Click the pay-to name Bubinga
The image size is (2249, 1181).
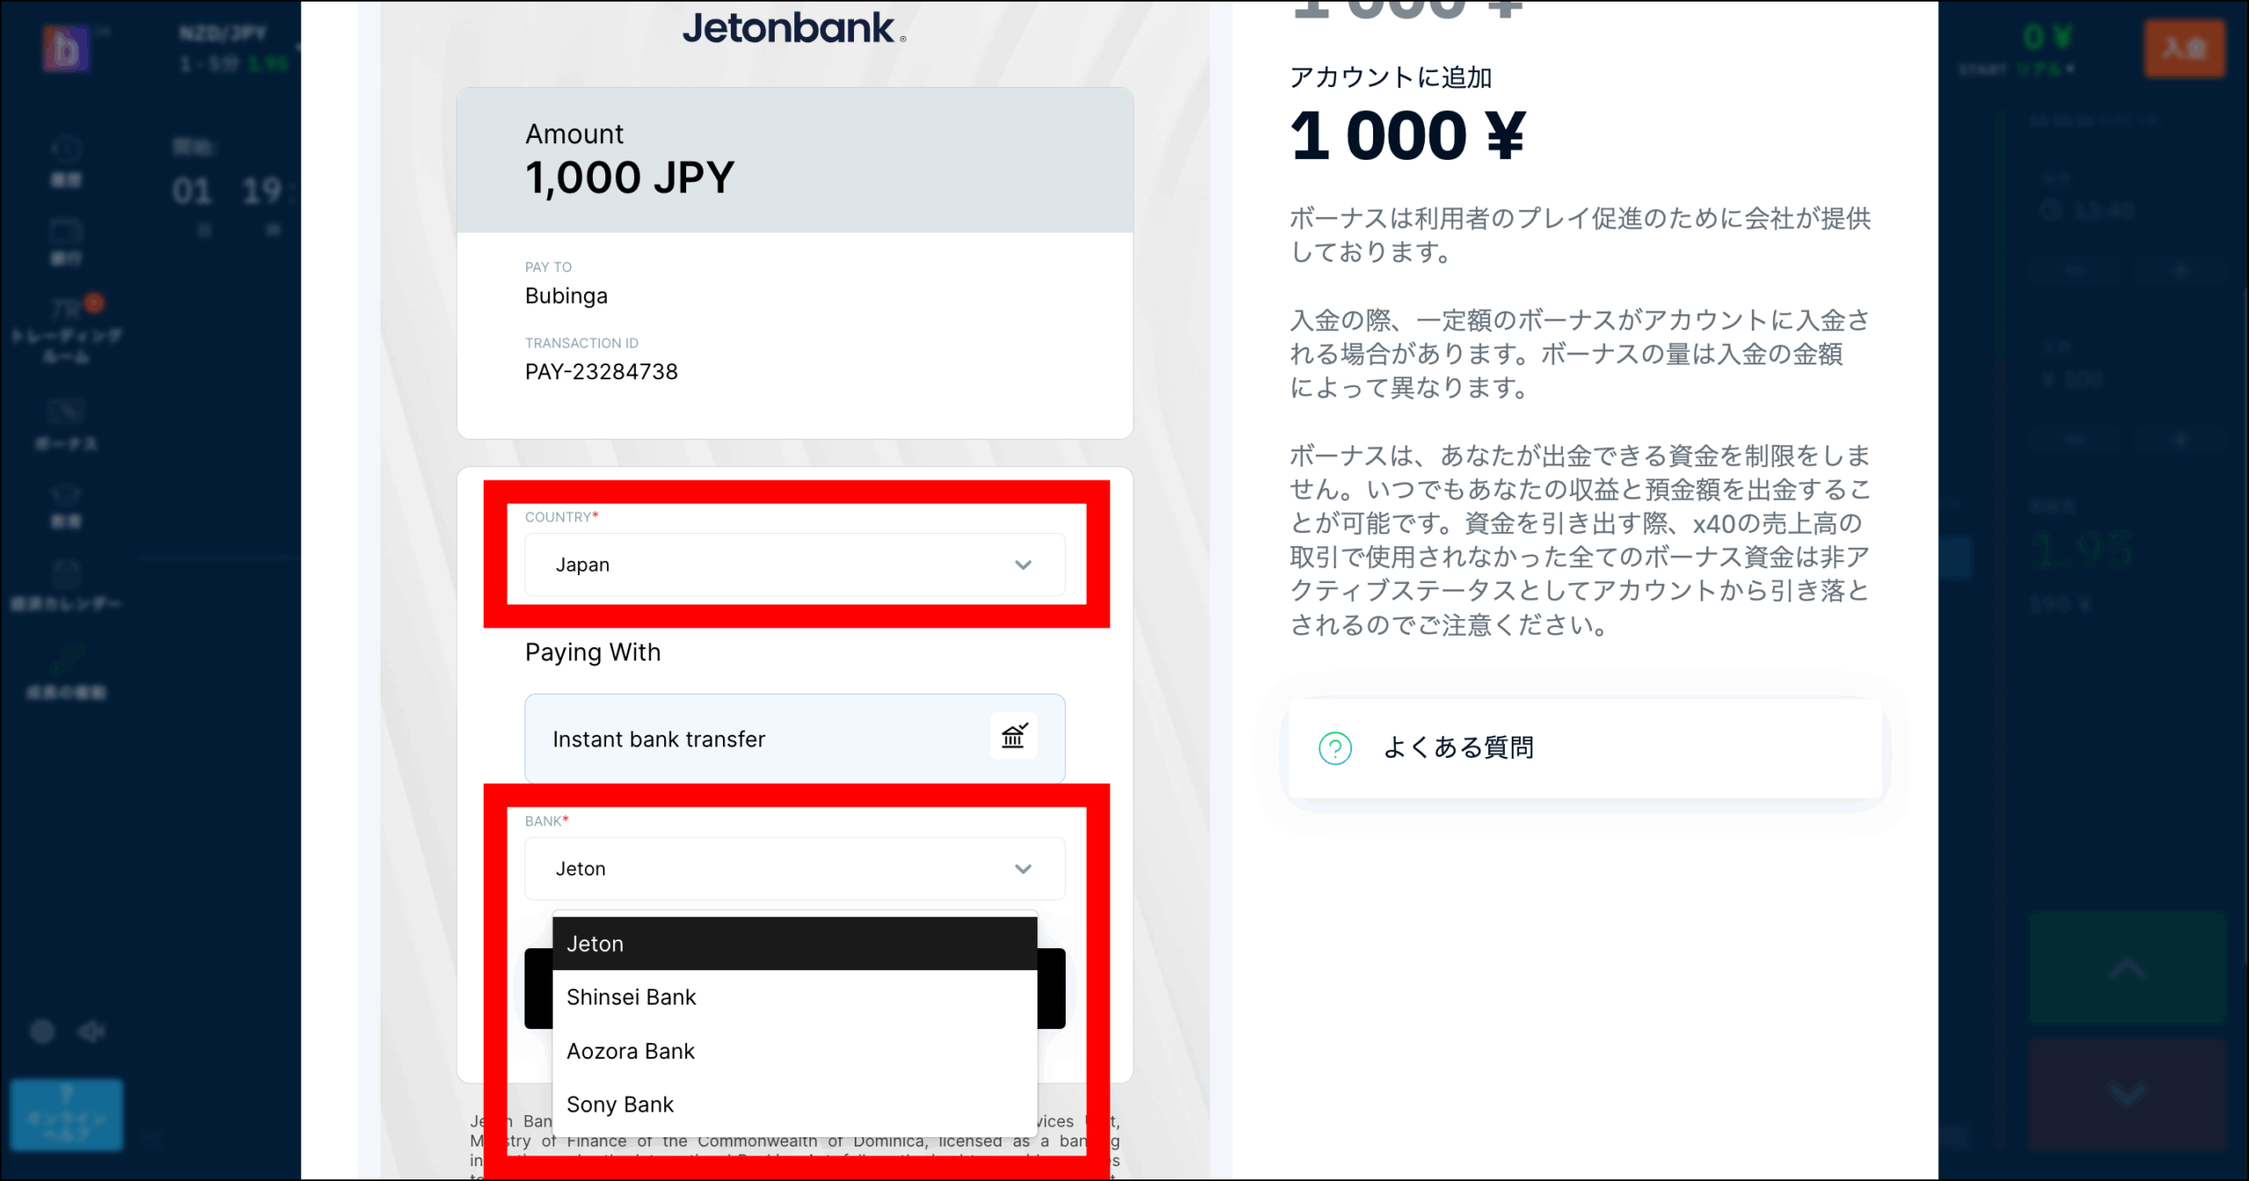(567, 296)
